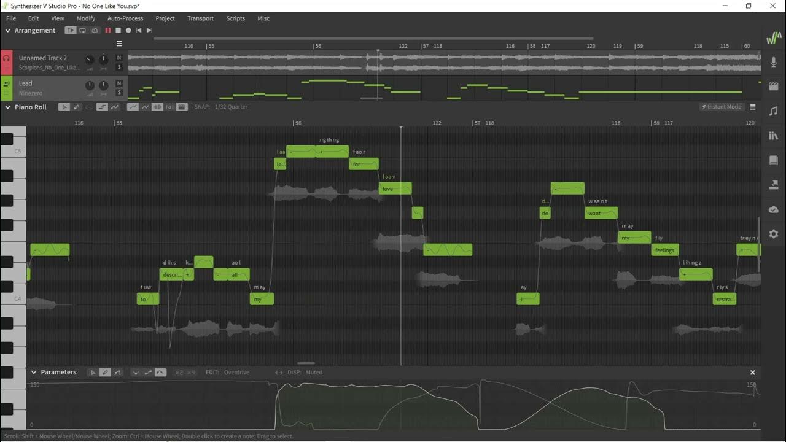
Task: Open the Modify menu
Action: [x=86, y=18]
